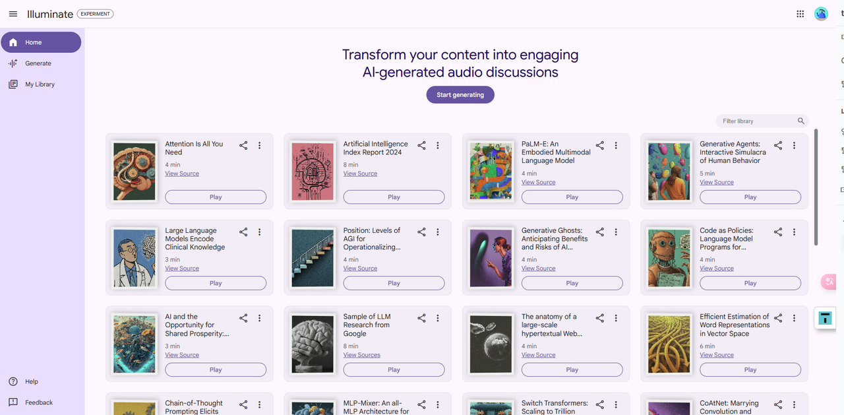
Task: Open the account profile avatar
Action: pos(821,14)
